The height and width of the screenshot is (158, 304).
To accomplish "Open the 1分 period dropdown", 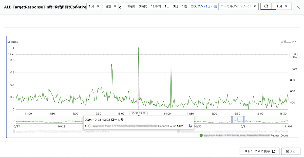I will (94, 6).
